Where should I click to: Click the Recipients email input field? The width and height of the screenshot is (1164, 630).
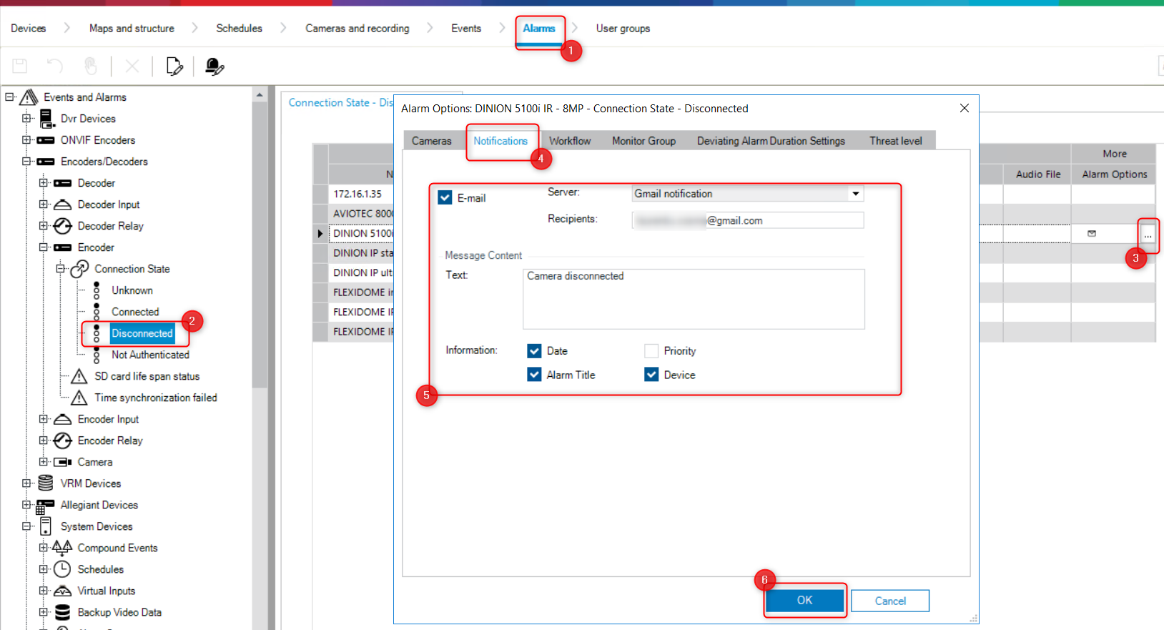[747, 220]
